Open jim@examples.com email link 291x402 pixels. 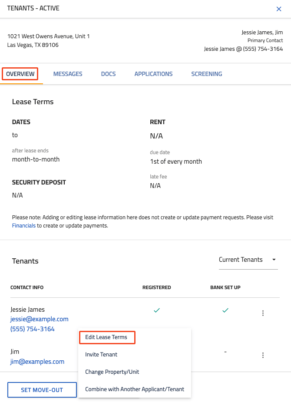(x=37, y=362)
